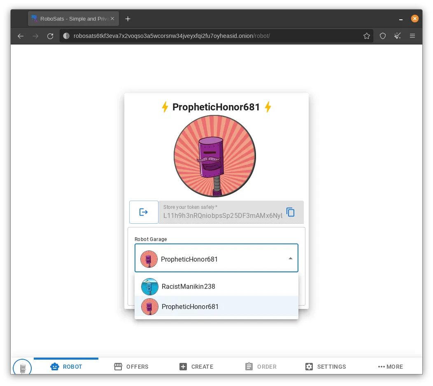Screen dimensions: 433x386
Task: Reload the current page
Action: click(x=50, y=36)
